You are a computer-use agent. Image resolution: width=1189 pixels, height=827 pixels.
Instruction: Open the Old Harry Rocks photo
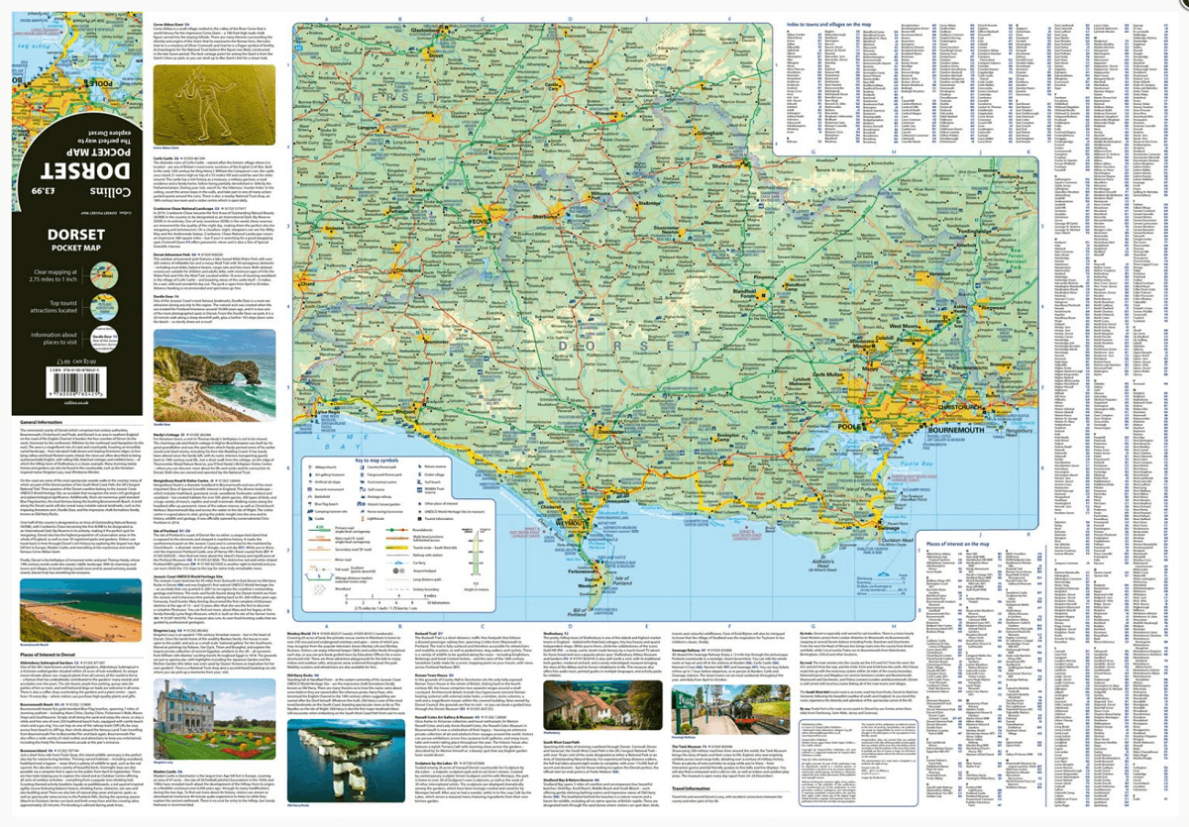[x=347, y=761]
